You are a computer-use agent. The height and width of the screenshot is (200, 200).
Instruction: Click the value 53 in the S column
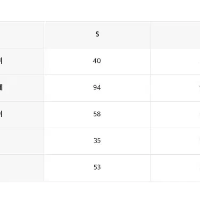[x=97, y=167]
